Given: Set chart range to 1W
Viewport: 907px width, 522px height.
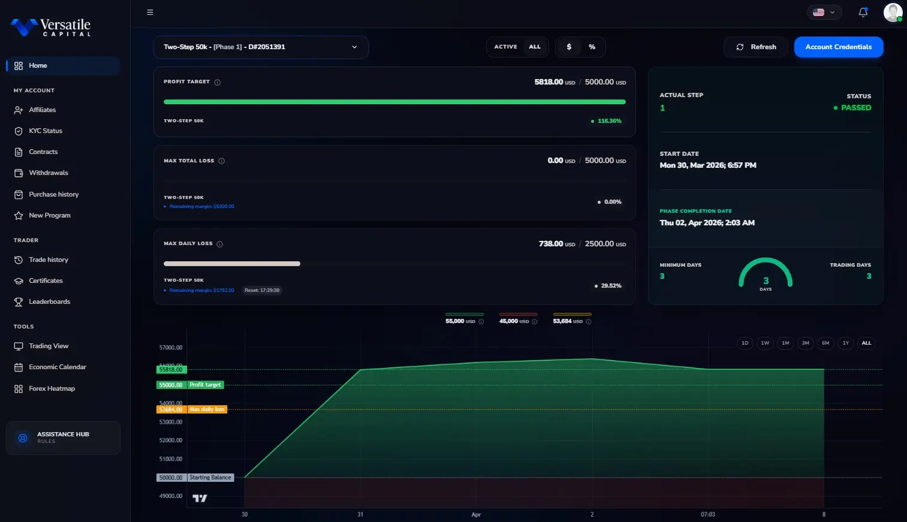Looking at the screenshot, I should coord(765,343).
